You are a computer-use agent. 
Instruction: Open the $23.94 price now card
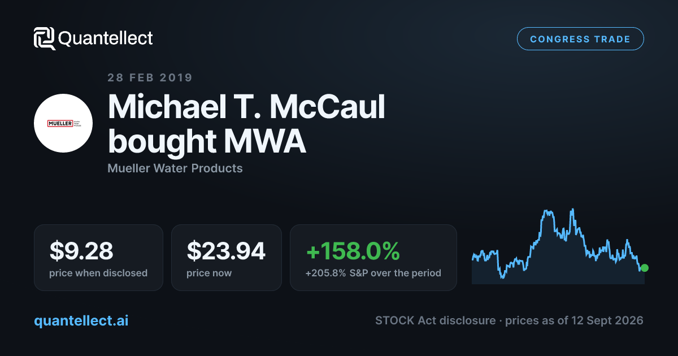pyautogui.click(x=227, y=258)
